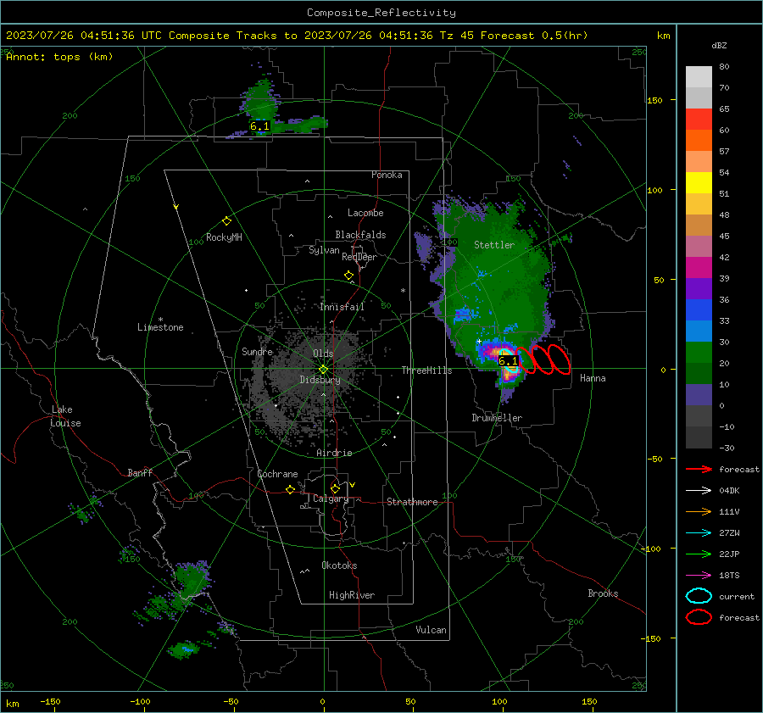Click the yellow diamond marker at Calgary
This screenshot has width=763, height=713.
[x=335, y=488]
